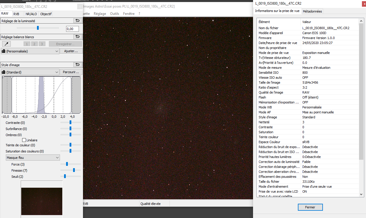Image resolution: width=366 pixels, height=218 pixels.
Task: Click scroll-up arrow in info table
Action: [x=361, y=21]
